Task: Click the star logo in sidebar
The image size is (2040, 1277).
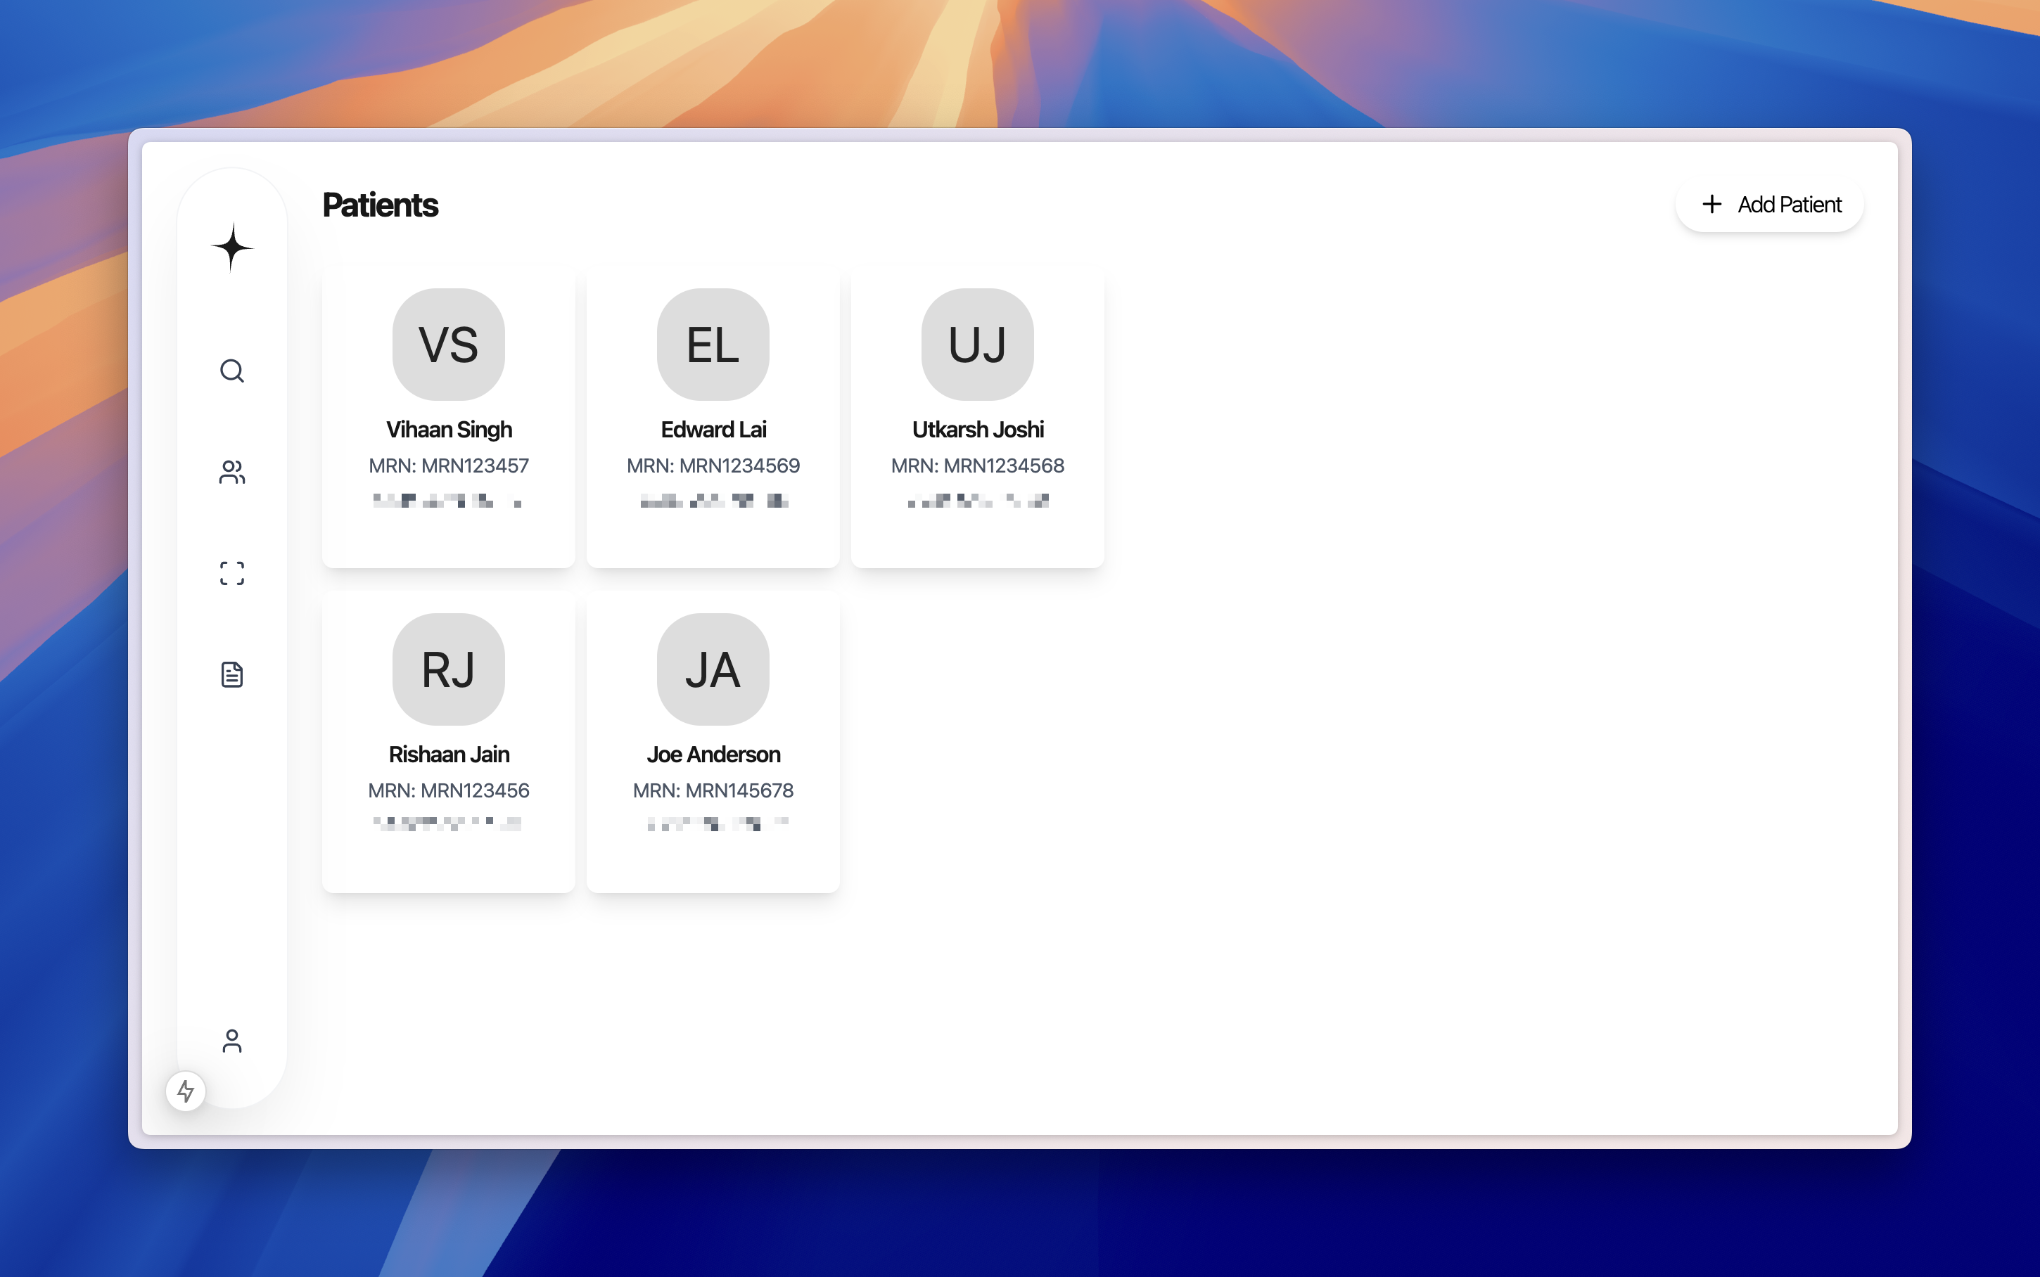Action: click(231, 248)
